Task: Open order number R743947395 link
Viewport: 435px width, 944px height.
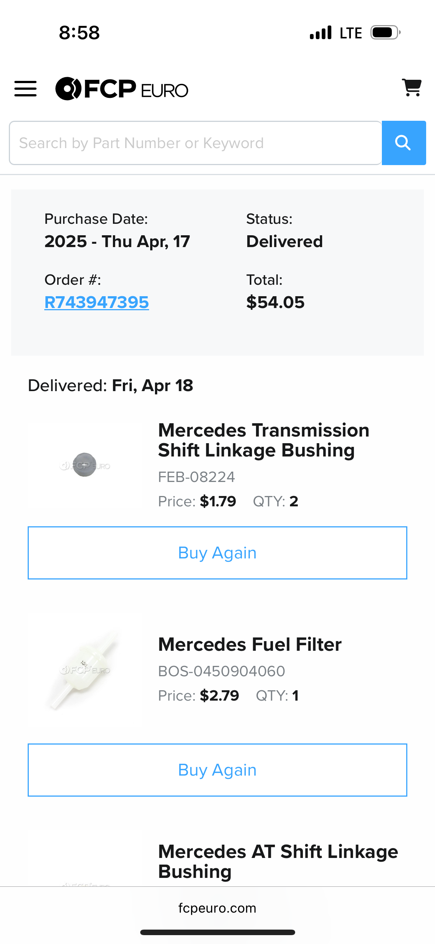Action: coord(97,302)
